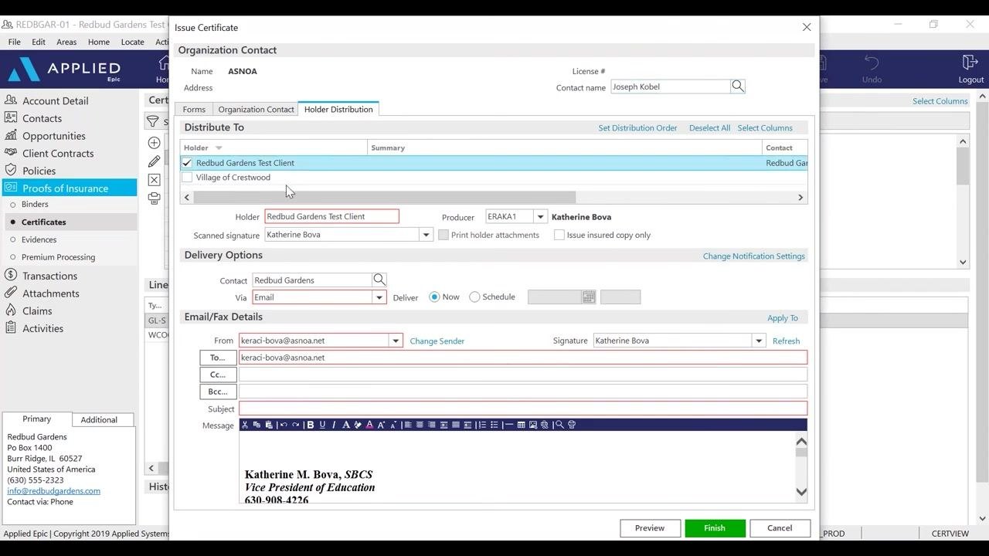Click the Undo arrow in the message toolbar
The height and width of the screenshot is (556, 989).
pyautogui.click(x=284, y=425)
